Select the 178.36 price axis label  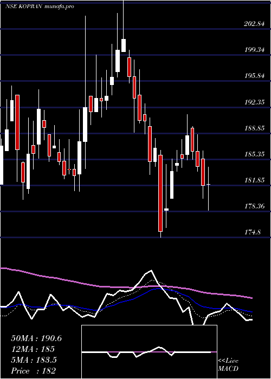pyautogui.click(x=254, y=206)
